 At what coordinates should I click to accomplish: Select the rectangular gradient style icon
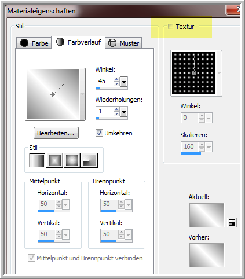[x=54, y=160]
